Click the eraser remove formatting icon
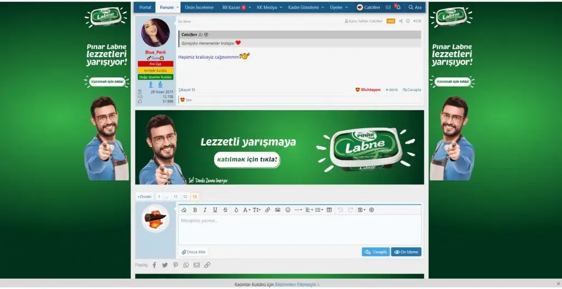This screenshot has height=289, width=562. [x=184, y=210]
